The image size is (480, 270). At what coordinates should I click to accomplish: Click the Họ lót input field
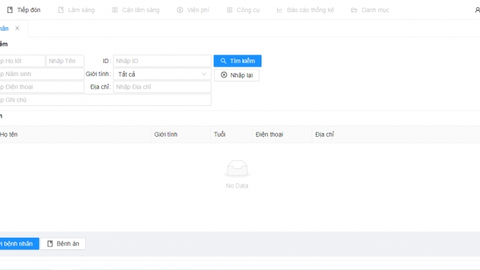pyautogui.click(x=22, y=61)
